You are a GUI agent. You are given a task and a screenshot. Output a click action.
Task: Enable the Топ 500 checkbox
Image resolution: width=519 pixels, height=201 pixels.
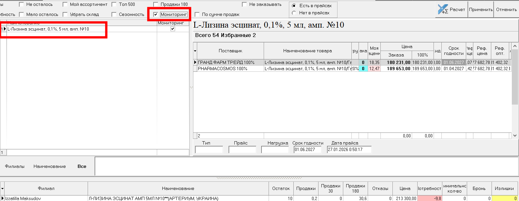pos(114,5)
